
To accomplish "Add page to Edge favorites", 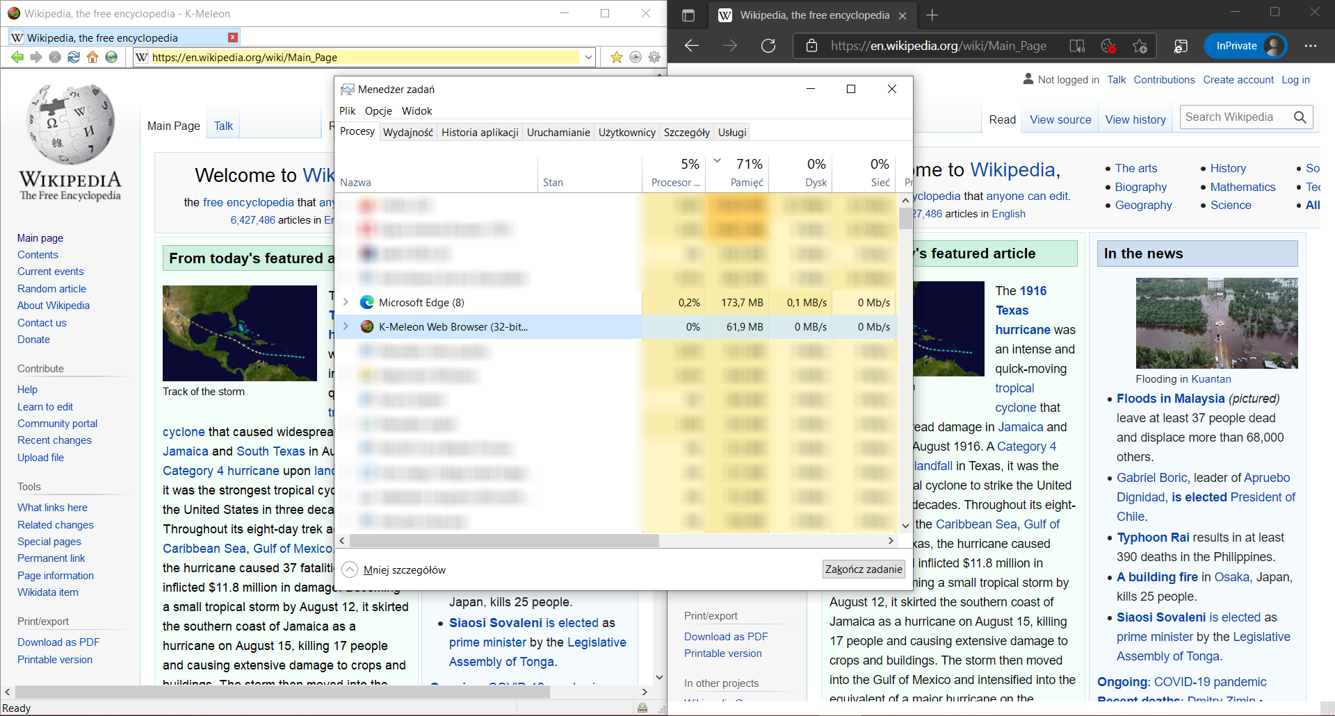I will pos(1140,46).
